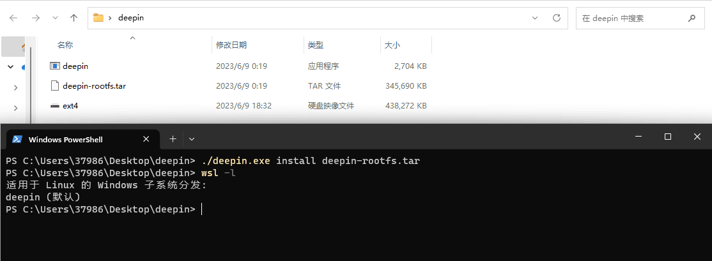
Task: Expand the second navigation tree item
Action: [x=15, y=87]
